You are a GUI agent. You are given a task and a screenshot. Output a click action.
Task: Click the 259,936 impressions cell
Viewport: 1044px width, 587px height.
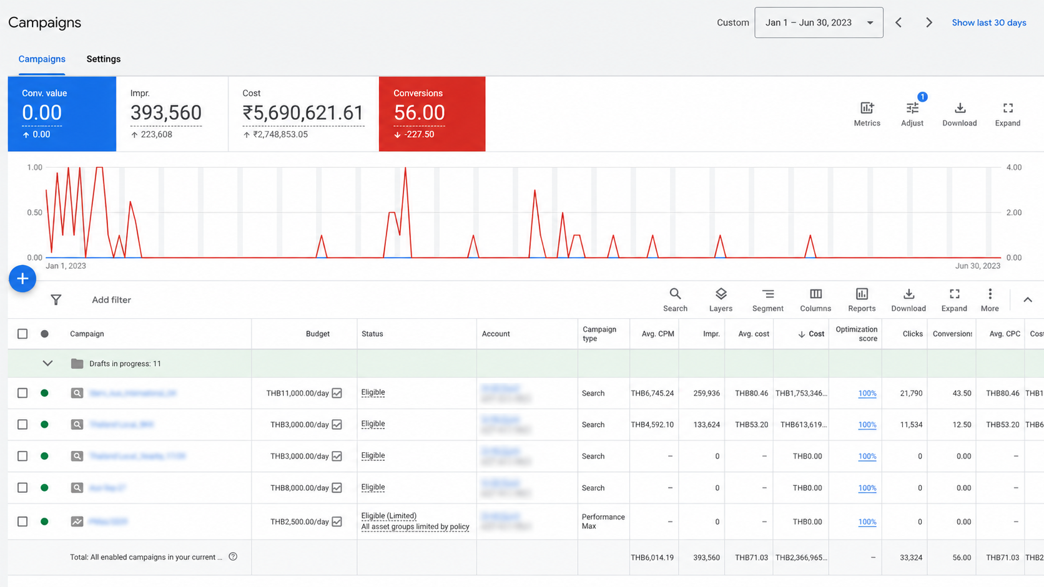[706, 394]
